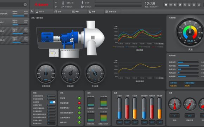204x127 pixels.
Task: Click the turbine nacelle 3D illustration
Action: pyautogui.click(x=70, y=39)
